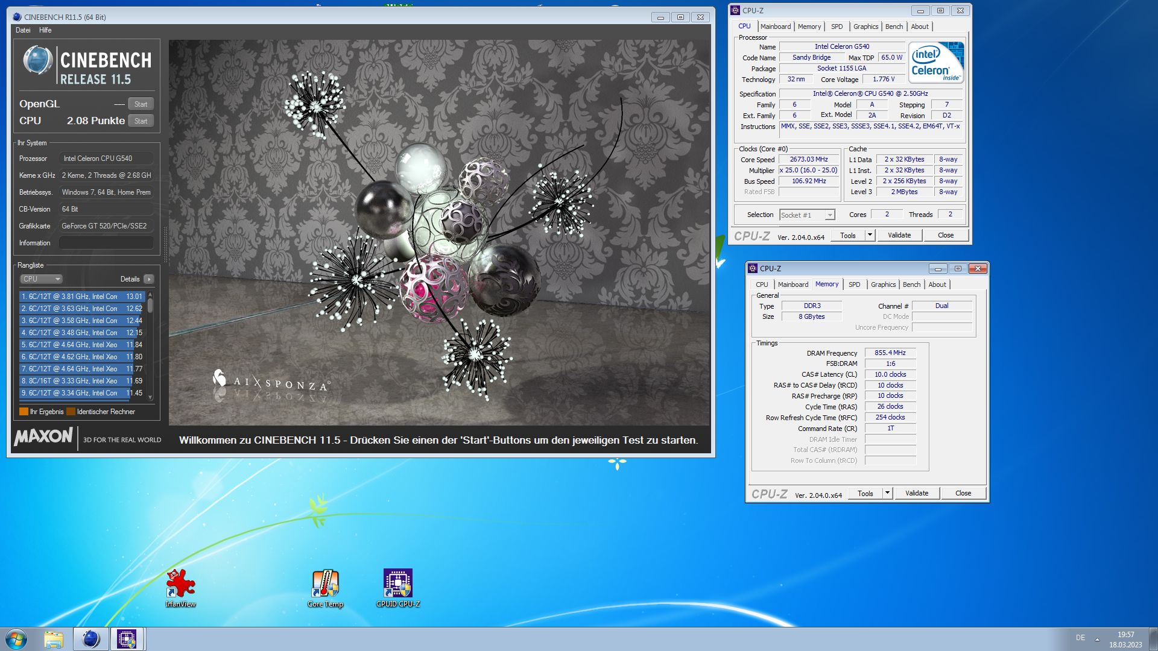
Task: Expand ranking Details arrow
Action: tap(149, 279)
